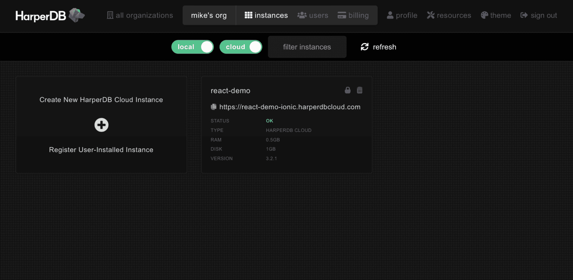This screenshot has width=573, height=280.
Task: Select mike's org in the navbar
Action: 209,15
